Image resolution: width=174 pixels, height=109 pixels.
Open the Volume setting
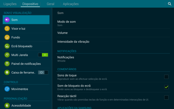(x=113, y=33)
